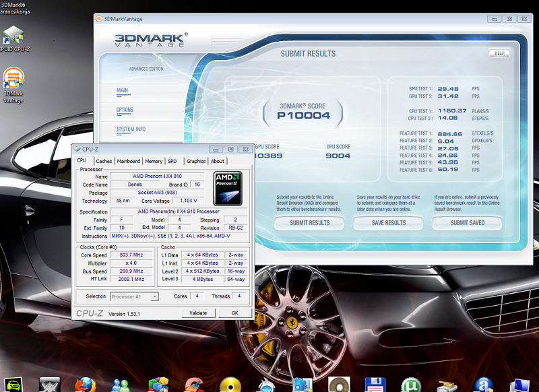539x392 pixels.
Task: Click the blue letter 'a' dock icon
Action: pyautogui.click(x=484, y=385)
